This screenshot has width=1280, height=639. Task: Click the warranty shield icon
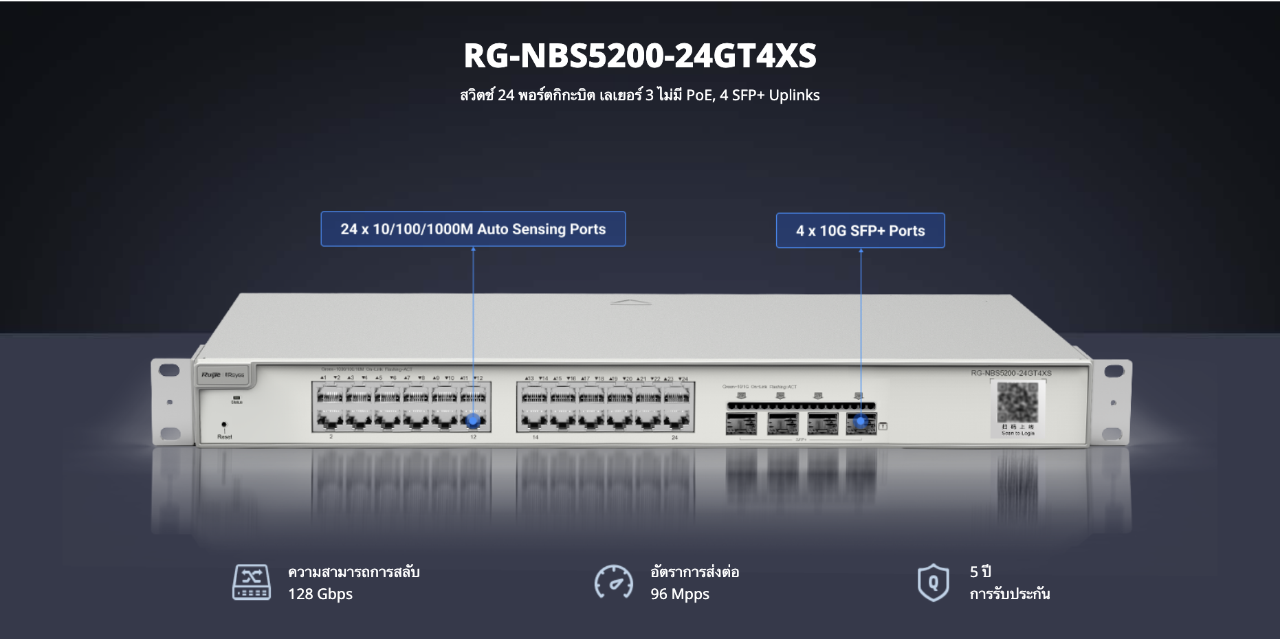[933, 583]
